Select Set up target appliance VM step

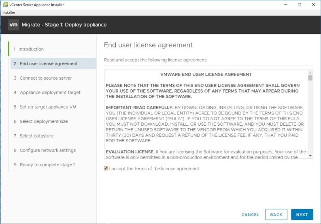(x=48, y=107)
